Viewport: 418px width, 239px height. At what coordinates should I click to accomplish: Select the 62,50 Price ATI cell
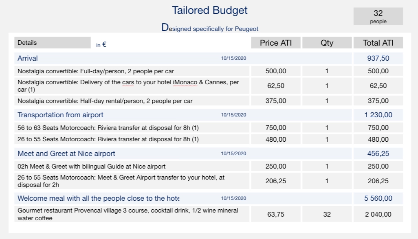[276, 86]
